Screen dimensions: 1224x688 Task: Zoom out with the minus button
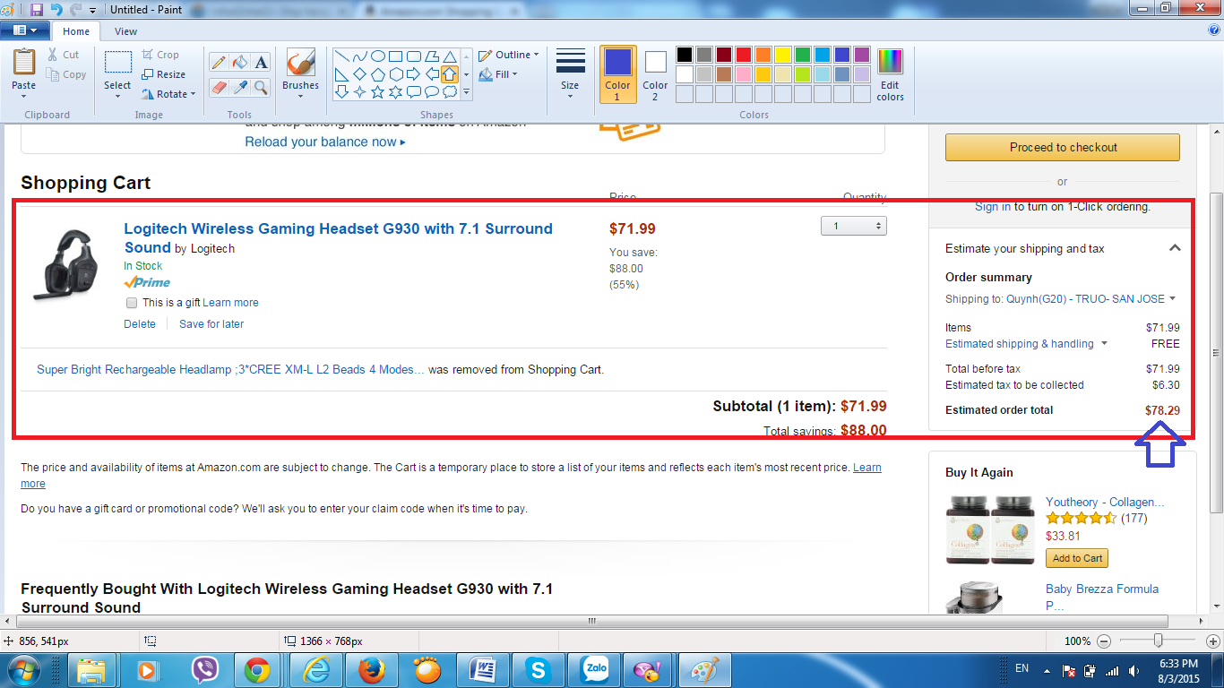tap(1104, 641)
